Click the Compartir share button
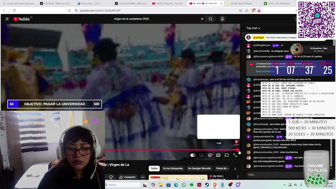 click(x=127, y=177)
